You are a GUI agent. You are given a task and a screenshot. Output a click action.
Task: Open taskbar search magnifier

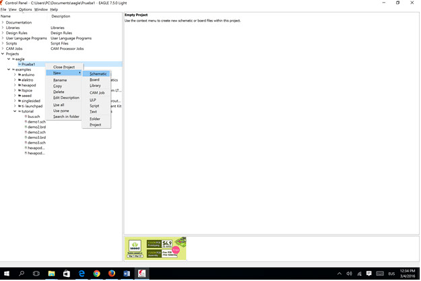tap(22, 274)
